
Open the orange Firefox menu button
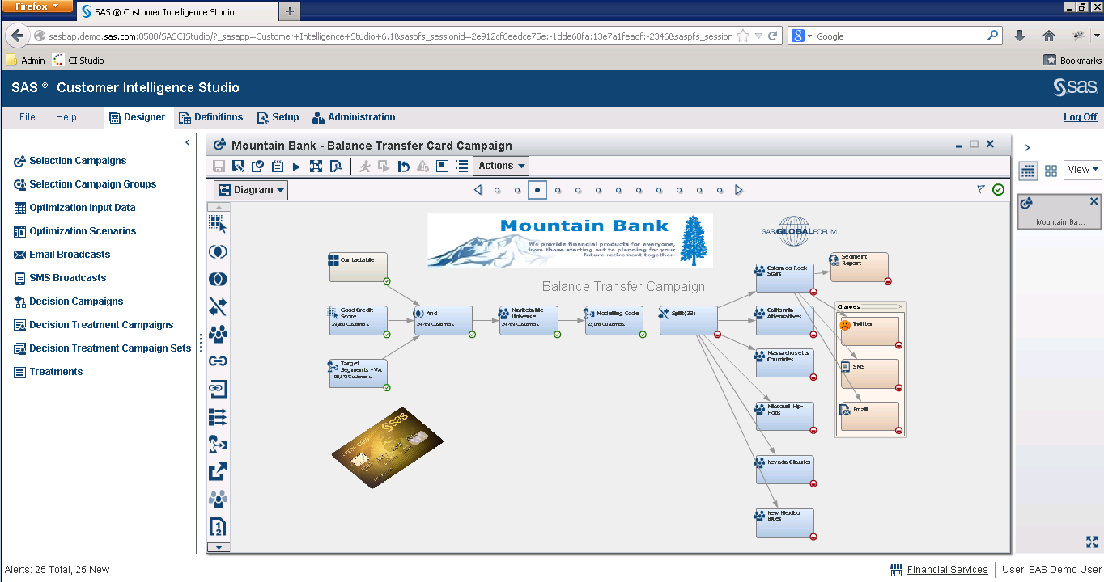tap(38, 6)
